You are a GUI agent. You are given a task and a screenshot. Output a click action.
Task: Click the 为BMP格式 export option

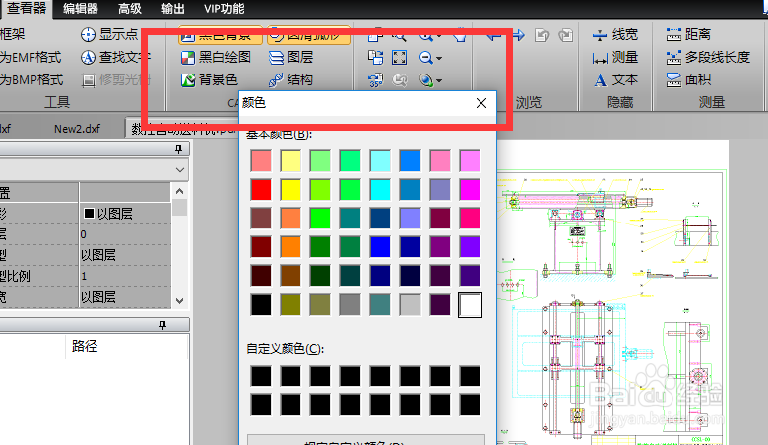[32, 79]
